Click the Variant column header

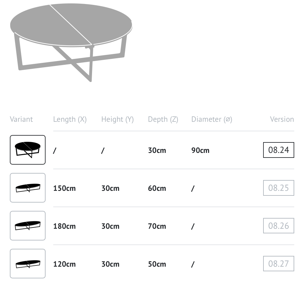point(21,119)
